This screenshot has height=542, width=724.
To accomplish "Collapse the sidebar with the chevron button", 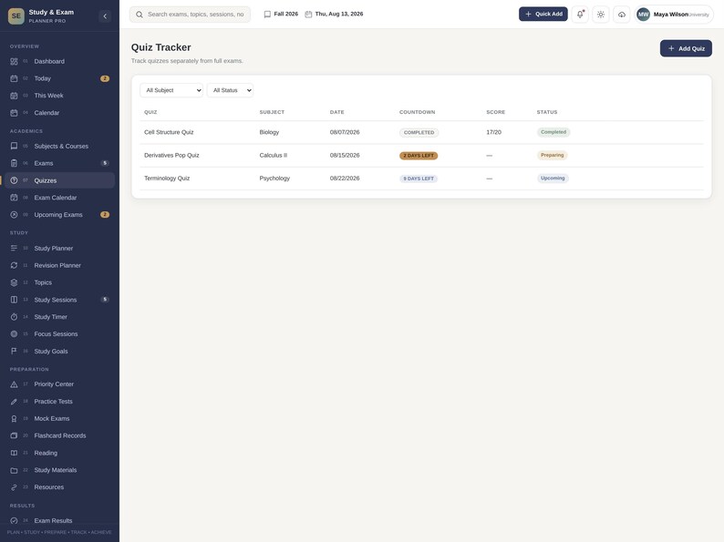I will pos(105,16).
